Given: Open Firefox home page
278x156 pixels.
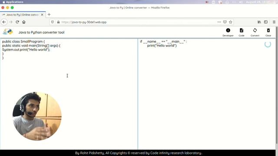Looking at the screenshot, I should pos(24,22).
